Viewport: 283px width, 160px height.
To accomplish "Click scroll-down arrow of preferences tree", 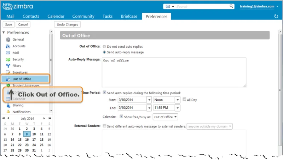I will (x=51, y=111).
